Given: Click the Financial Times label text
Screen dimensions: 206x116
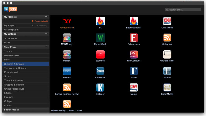Looking at the screenshot, I should pos(167,61).
